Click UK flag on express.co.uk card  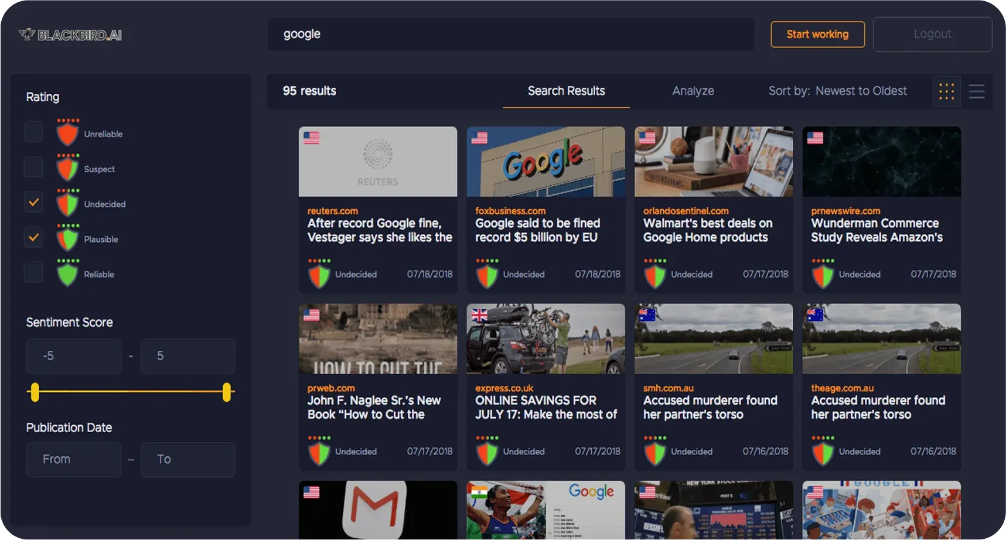[479, 315]
